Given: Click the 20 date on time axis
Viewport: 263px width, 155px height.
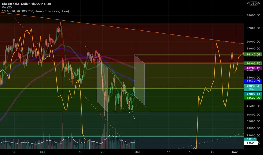Looking at the screenshot, I should (x=102, y=152).
